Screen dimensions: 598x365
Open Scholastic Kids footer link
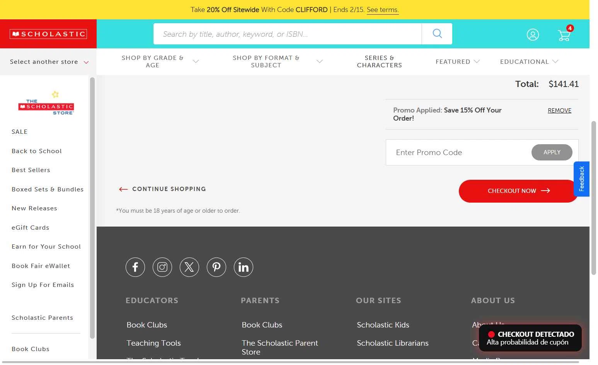[383, 325]
